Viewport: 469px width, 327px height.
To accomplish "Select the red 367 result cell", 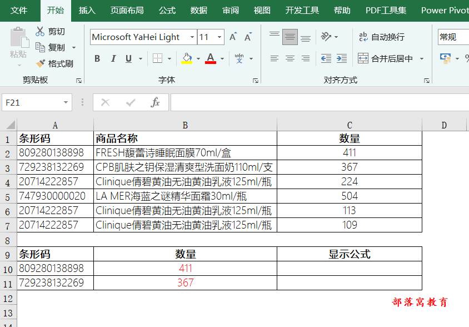I will click(185, 283).
